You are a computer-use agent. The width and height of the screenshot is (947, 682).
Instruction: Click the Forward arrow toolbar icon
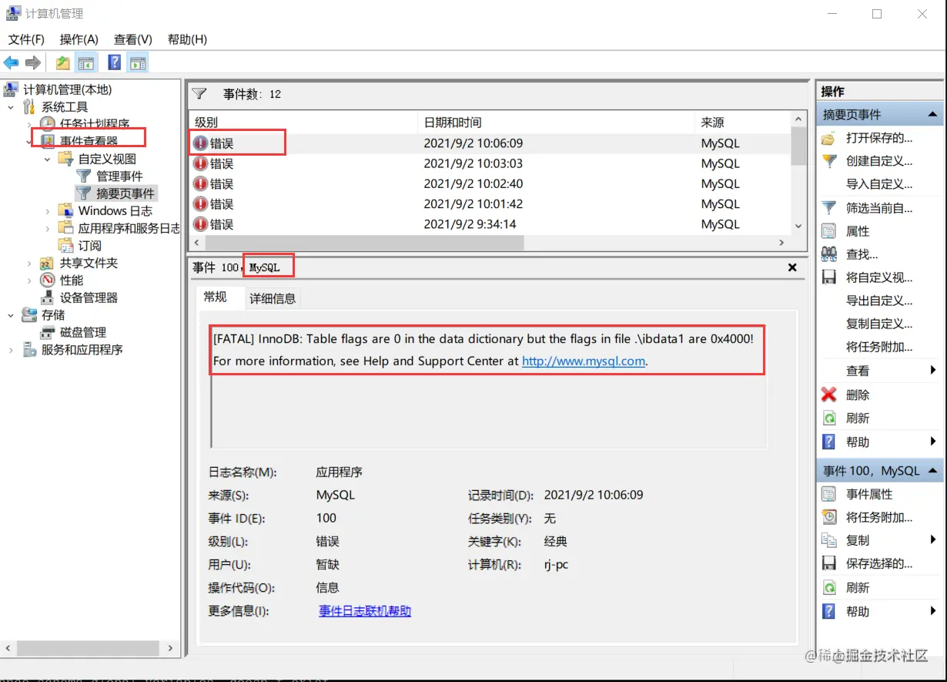33,63
